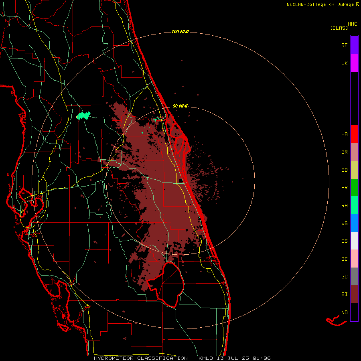Pick the mint green RA legend swatch
This screenshot has height=361, width=361.
pyautogui.click(x=354, y=205)
